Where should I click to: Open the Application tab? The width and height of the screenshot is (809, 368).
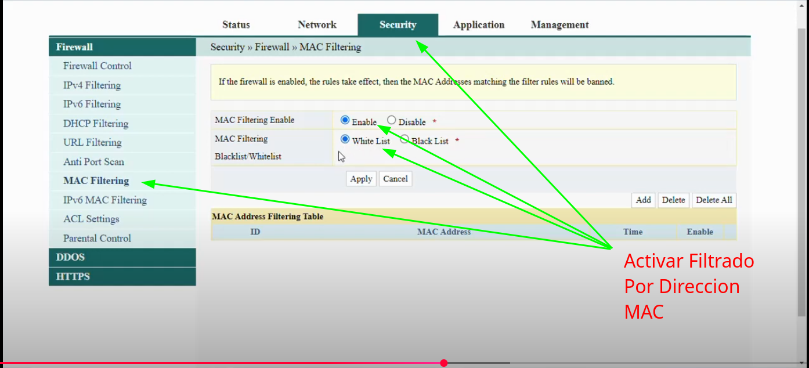point(479,25)
